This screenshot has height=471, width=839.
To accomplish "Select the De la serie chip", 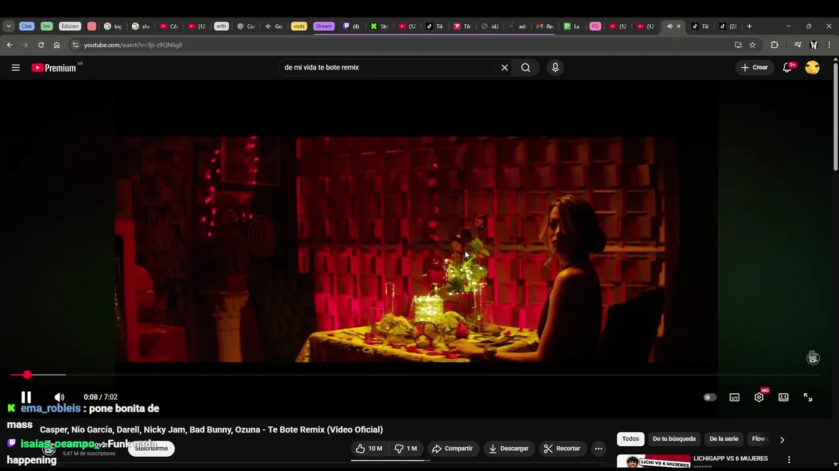I will coord(724,439).
